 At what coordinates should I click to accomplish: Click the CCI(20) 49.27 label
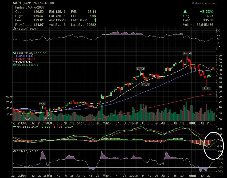point(27,151)
